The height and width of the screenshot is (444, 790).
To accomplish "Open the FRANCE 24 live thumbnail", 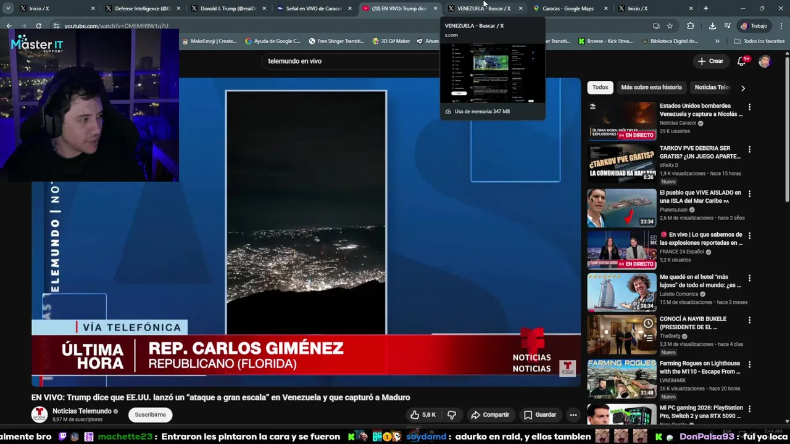I will [x=622, y=250].
